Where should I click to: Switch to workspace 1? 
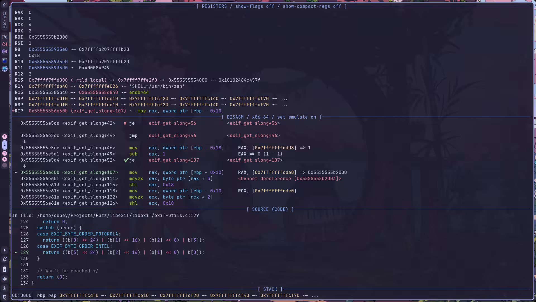pos(4,136)
